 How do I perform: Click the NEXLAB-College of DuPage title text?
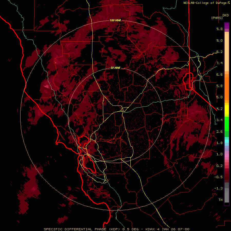coord(205,3)
